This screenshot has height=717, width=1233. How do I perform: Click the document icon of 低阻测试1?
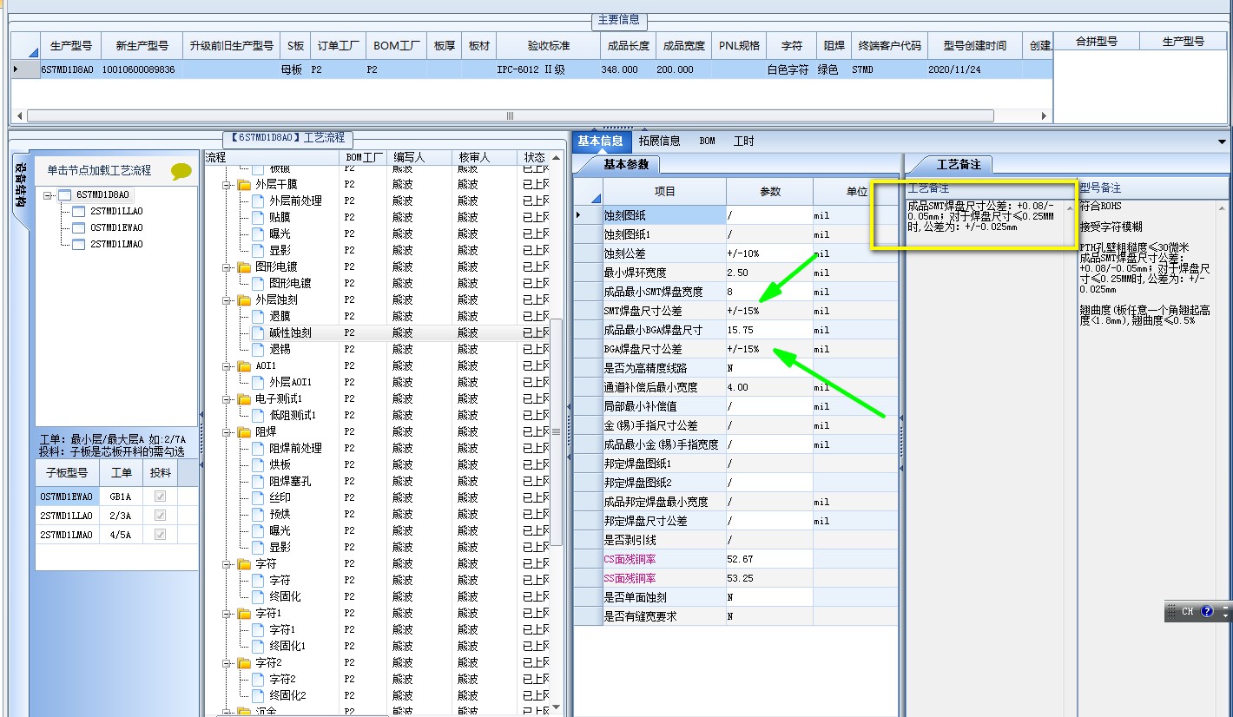point(258,416)
